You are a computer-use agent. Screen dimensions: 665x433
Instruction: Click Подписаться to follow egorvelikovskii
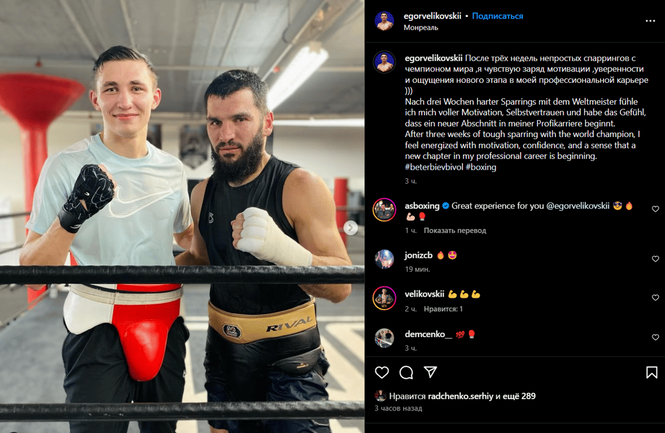497,16
